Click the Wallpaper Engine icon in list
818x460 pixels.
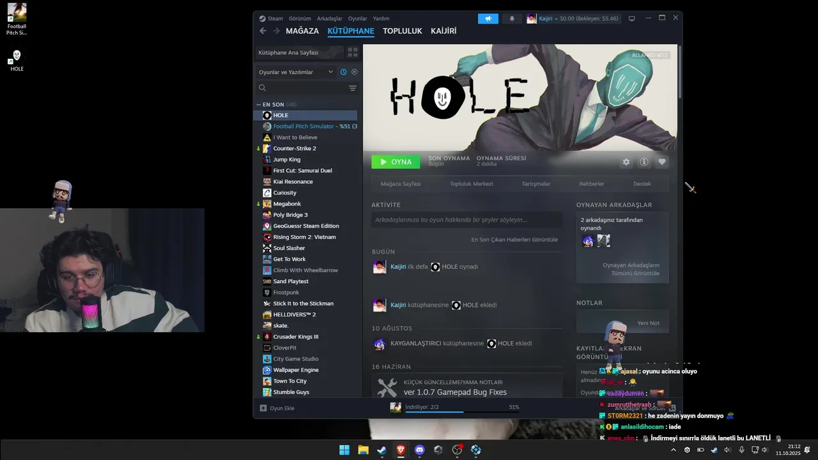point(267,370)
